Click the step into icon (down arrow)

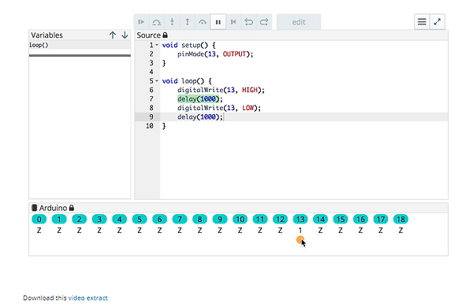172,22
